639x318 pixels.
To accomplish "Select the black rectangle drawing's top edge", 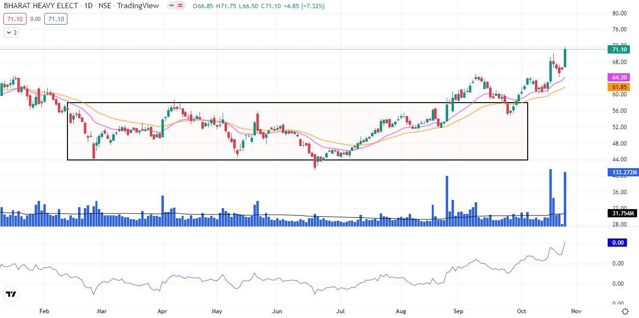I will tap(289, 103).
